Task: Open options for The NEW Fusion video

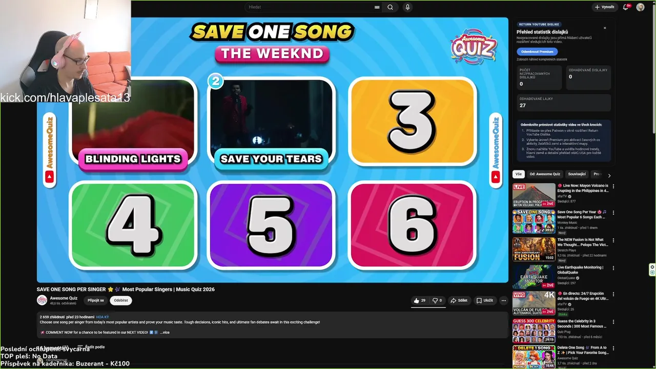Action: (613, 240)
